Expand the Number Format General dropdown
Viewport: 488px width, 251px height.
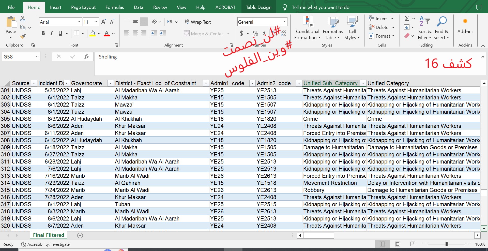tap(284, 22)
